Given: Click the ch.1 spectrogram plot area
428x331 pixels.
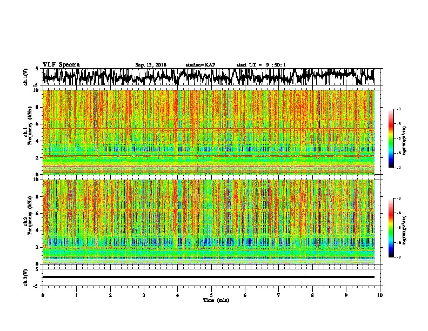Looking at the screenshot, I should click(208, 132).
